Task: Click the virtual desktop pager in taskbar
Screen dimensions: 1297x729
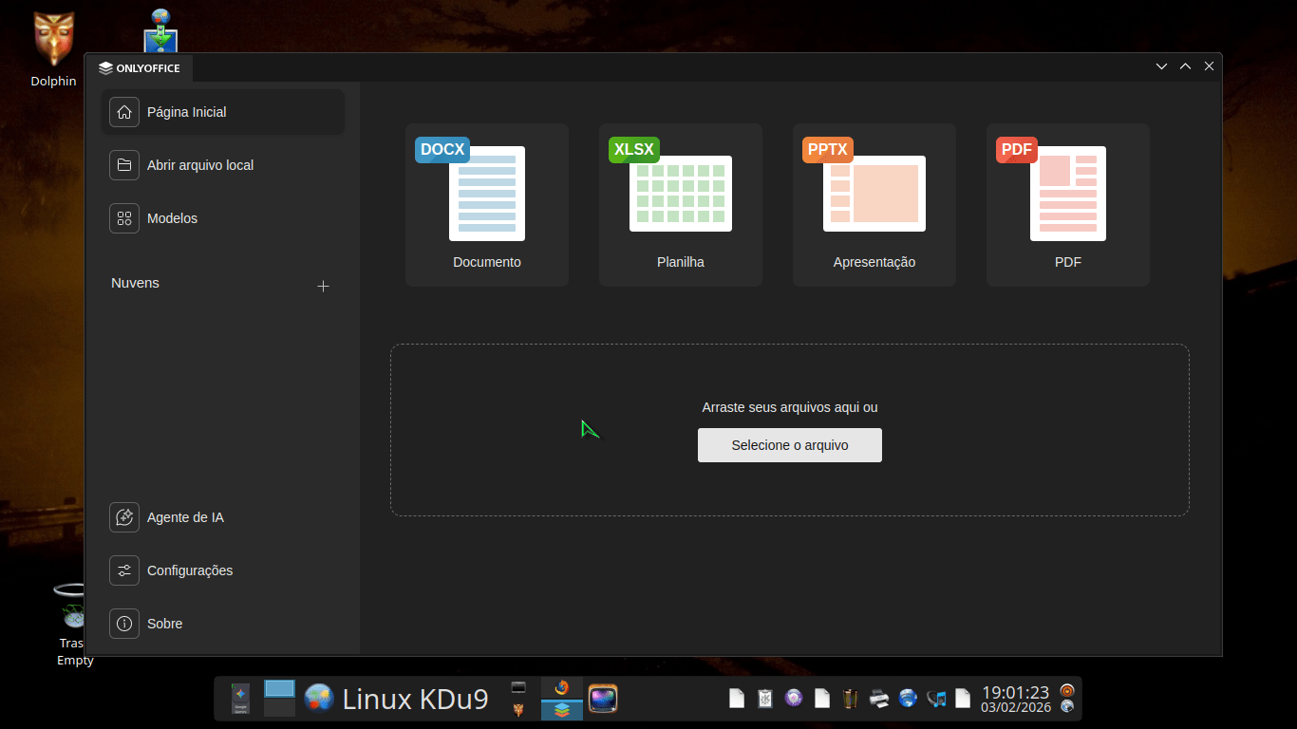Action: point(279,699)
